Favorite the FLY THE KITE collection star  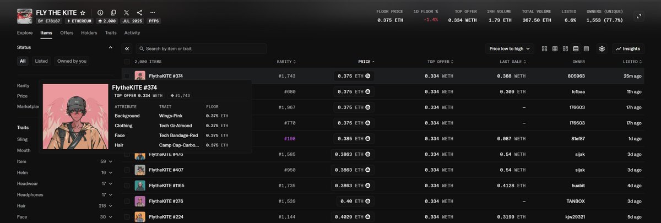[83, 13]
